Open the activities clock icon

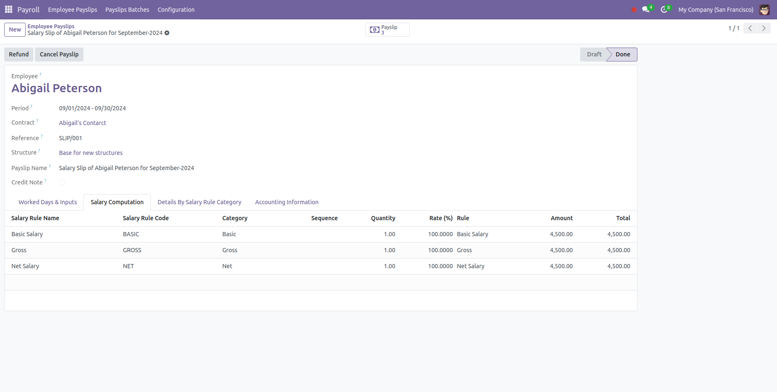[x=664, y=9]
